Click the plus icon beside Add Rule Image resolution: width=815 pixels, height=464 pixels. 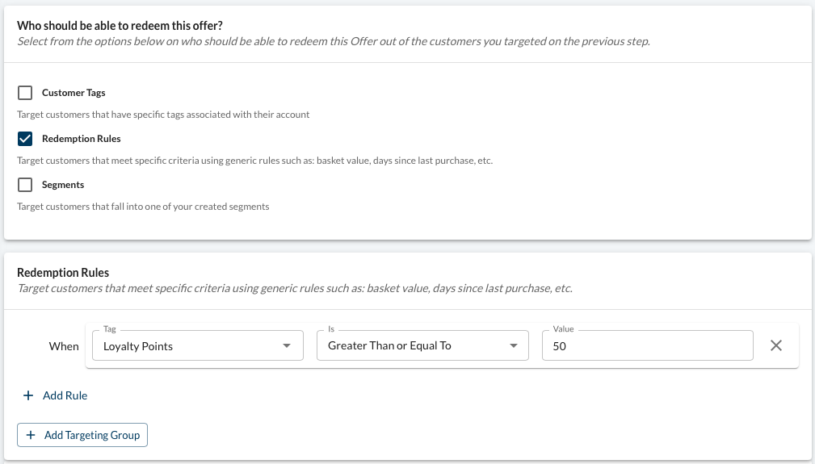(x=28, y=395)
